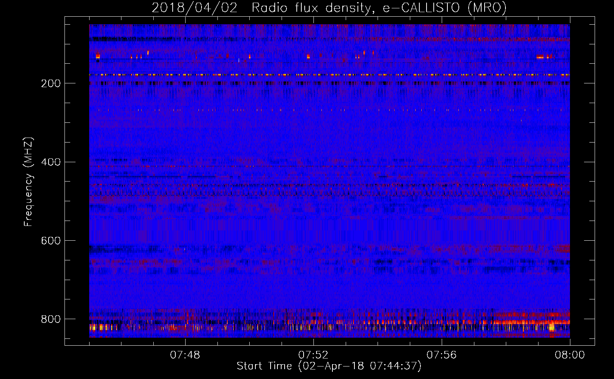The image size is (614, 379).
Task: Click the Frequency (MHZ) axis label
Action: (x=28, y=182)
